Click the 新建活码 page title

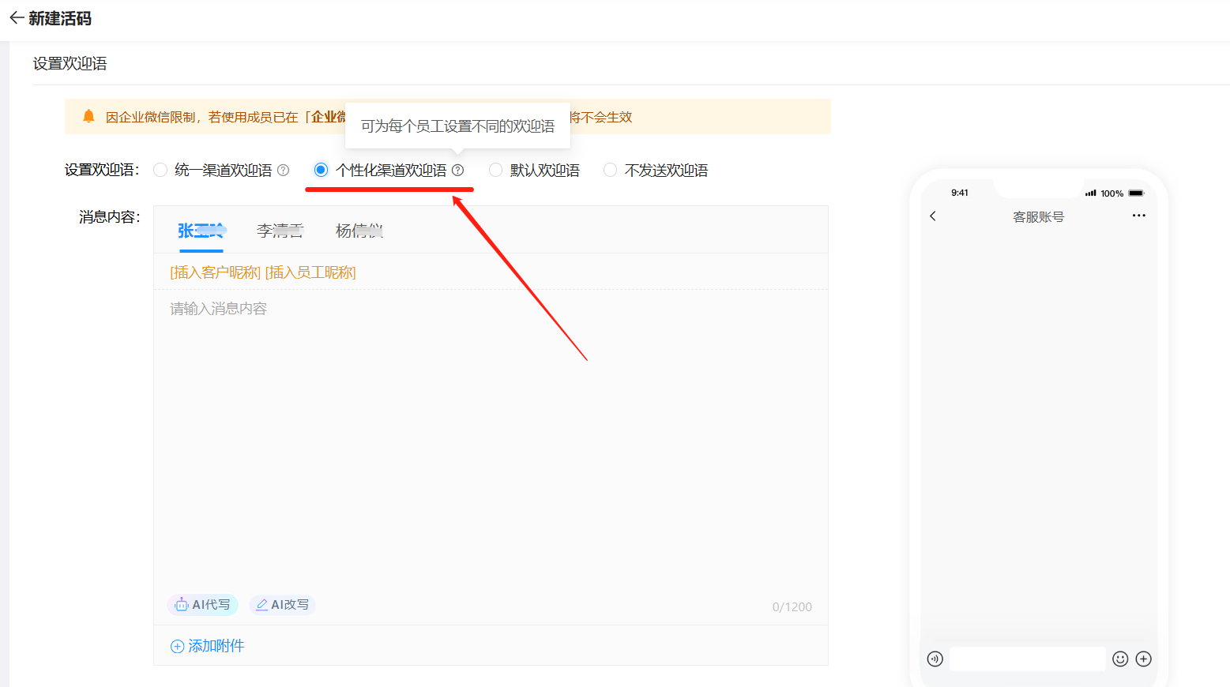[60, 18]
